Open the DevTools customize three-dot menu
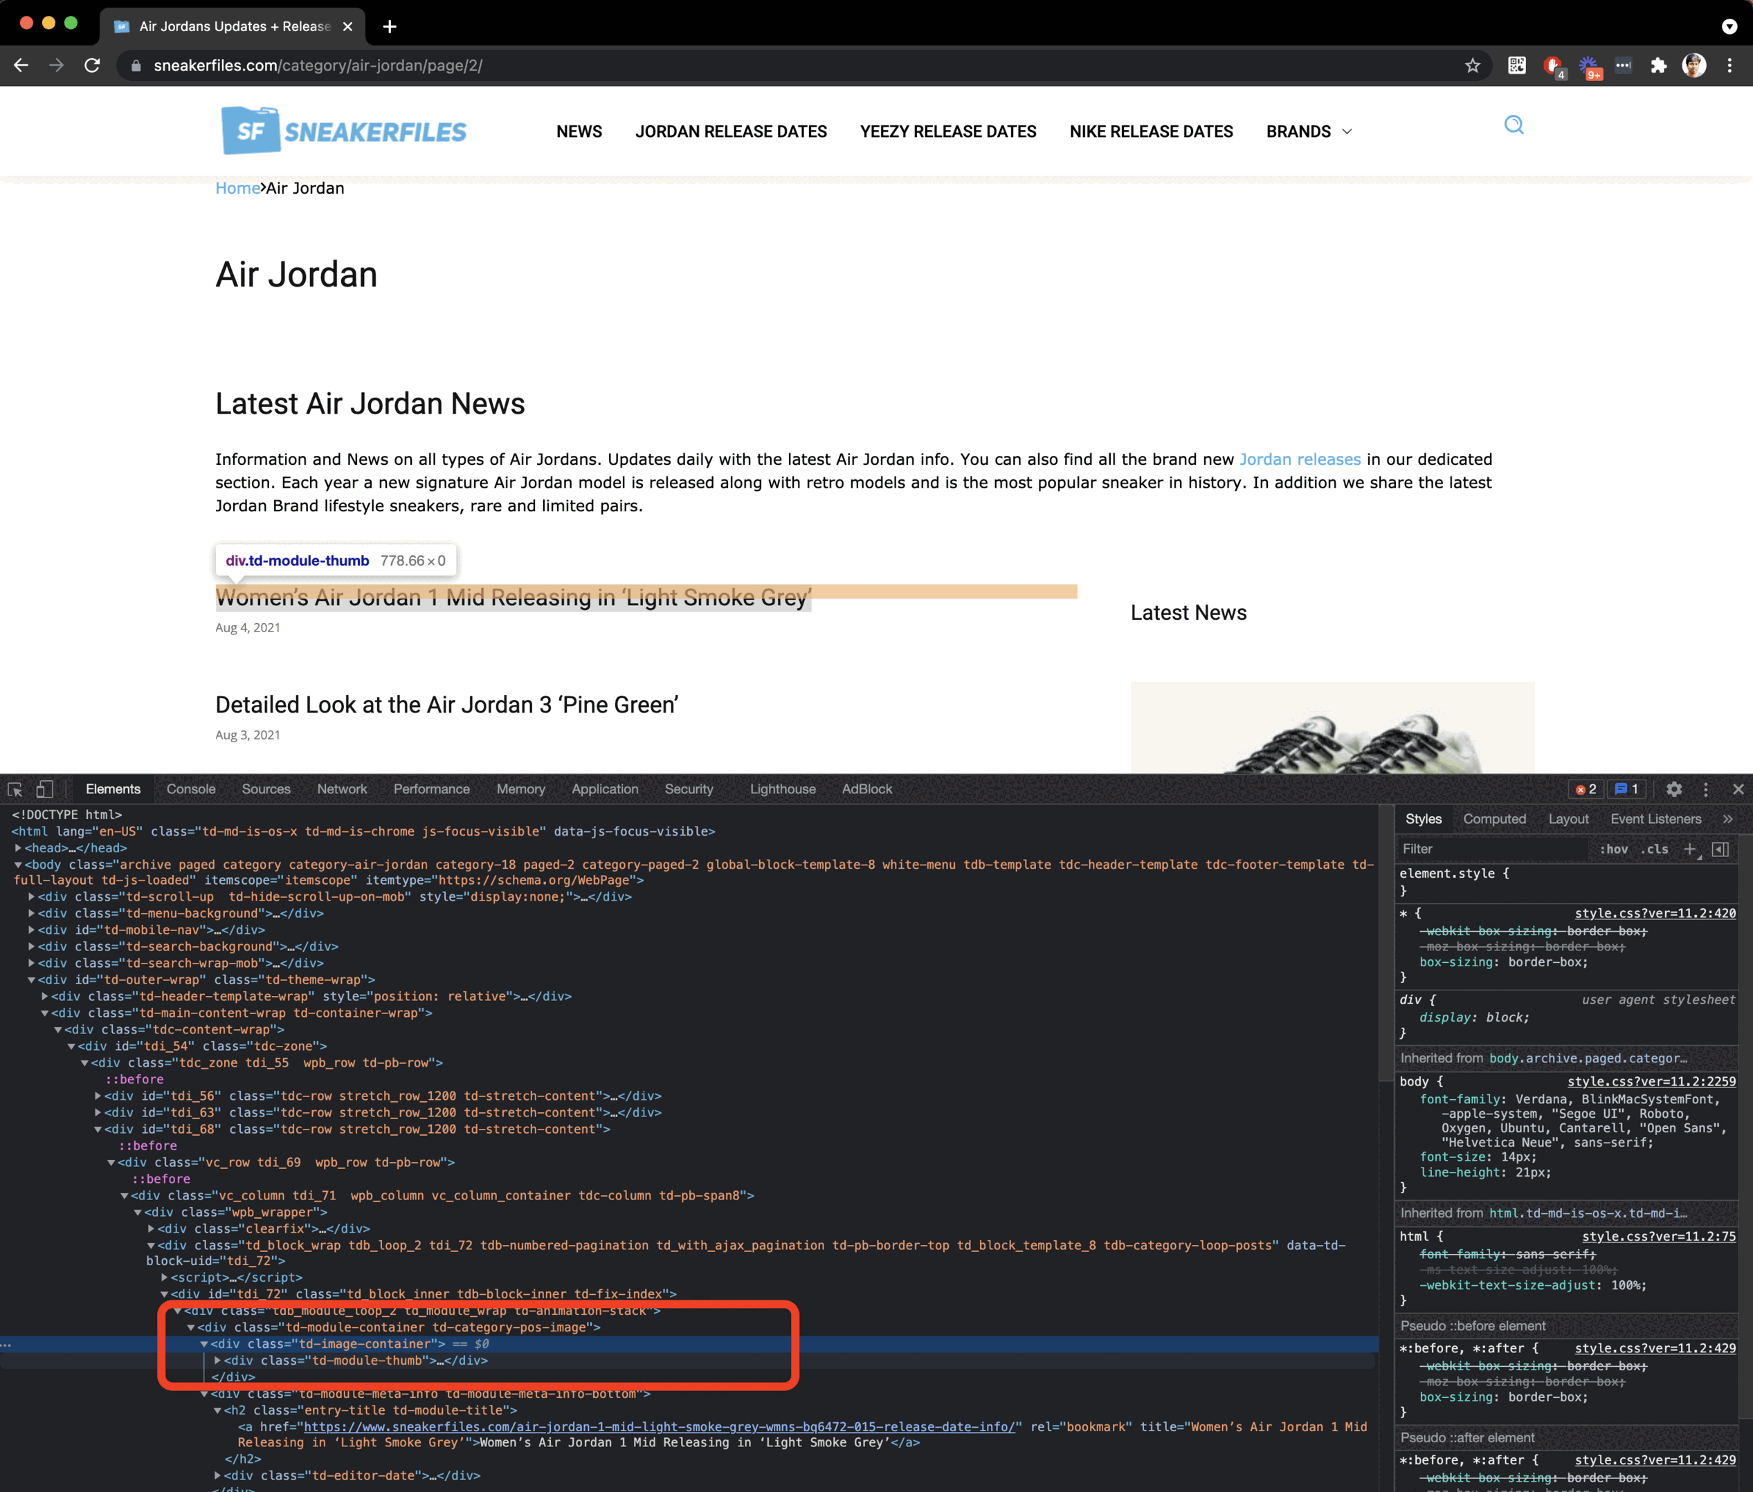1753x1492 pixels. 1706,789
